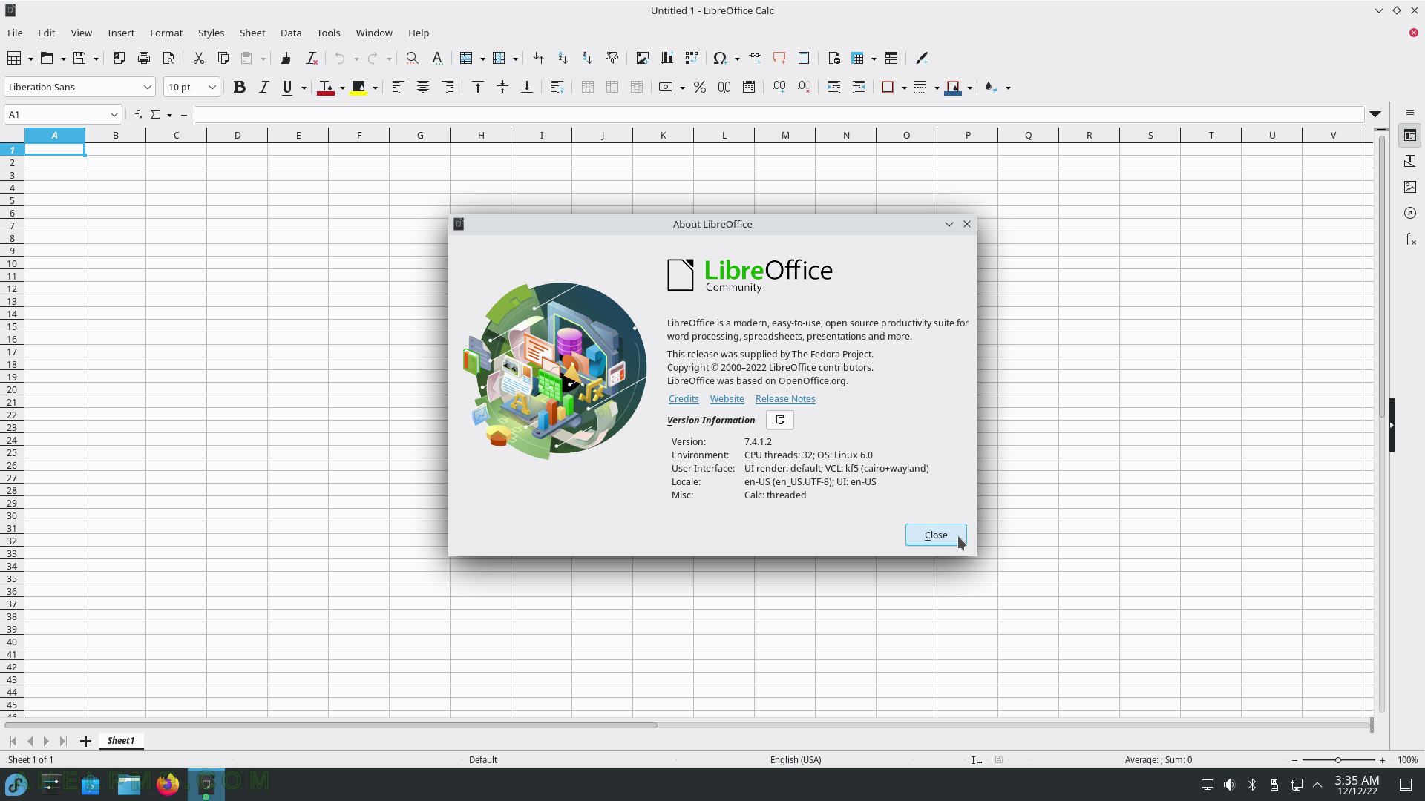Expand the Name Box dropdown

pos(114,114)
